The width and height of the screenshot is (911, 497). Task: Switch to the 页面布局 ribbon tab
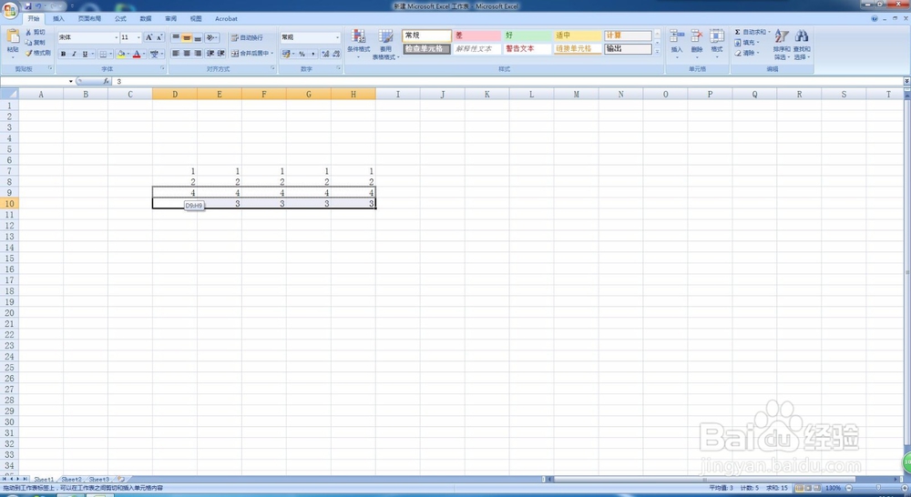[x=89, y=18]
